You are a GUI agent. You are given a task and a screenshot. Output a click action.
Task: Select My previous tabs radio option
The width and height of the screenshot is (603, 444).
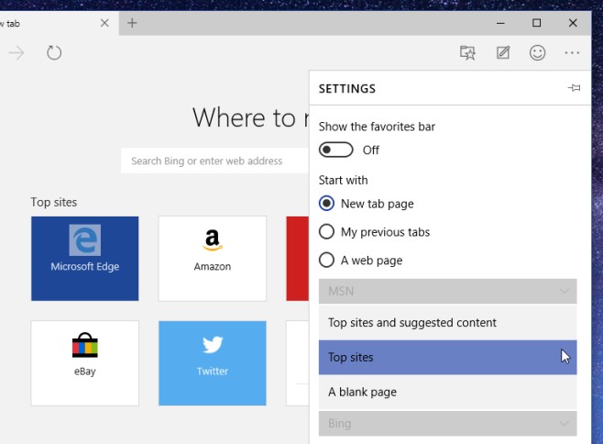tap(326, 232)
